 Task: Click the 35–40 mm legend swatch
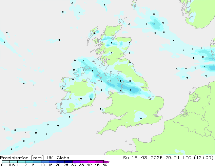click(84, 162)
